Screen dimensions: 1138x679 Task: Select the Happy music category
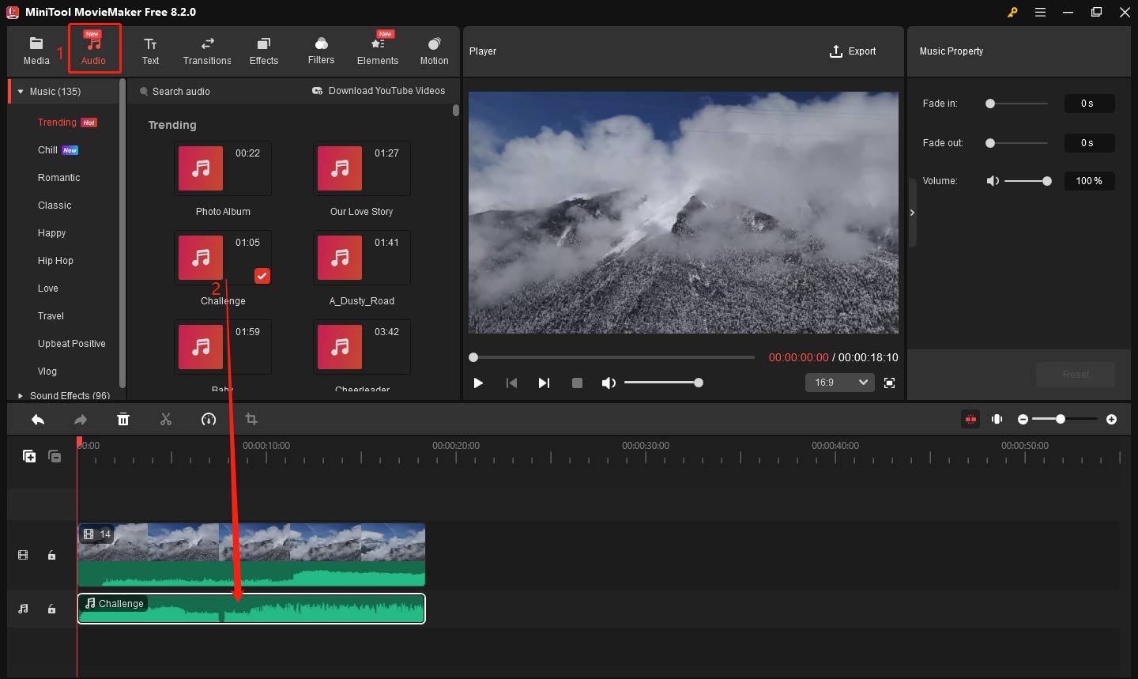tap(52, 233)
